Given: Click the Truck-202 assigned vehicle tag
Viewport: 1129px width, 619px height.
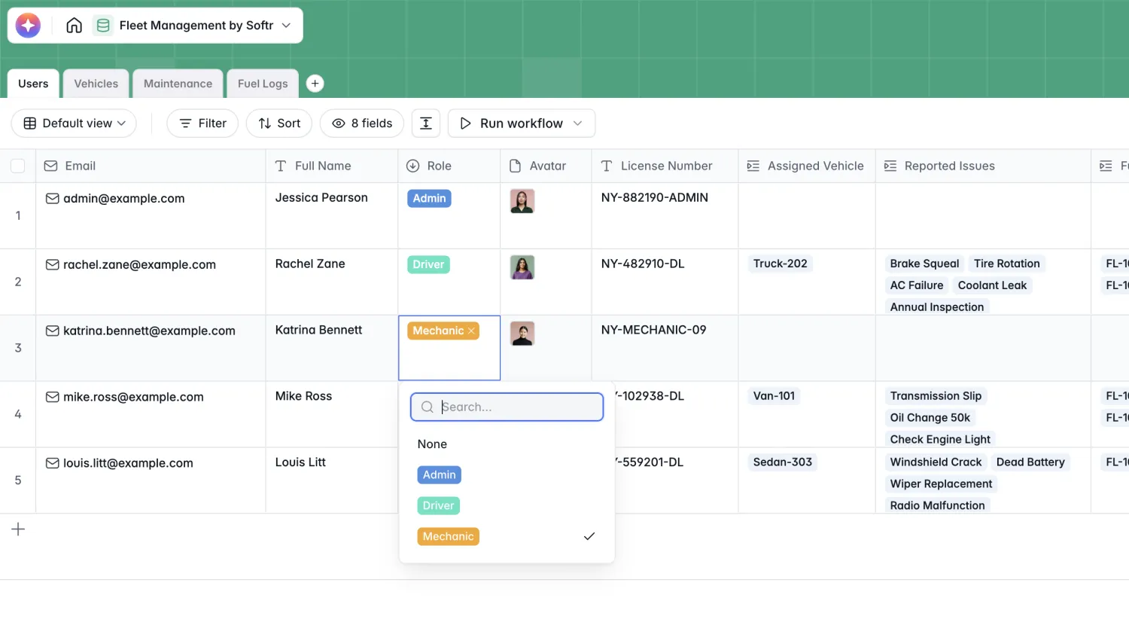Looking at the screenshot, I should click(780, 264).
